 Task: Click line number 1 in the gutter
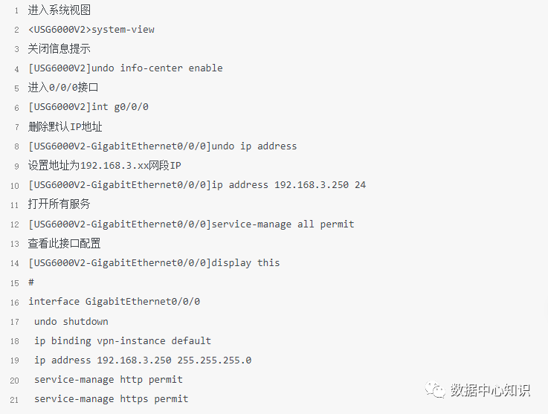16,10
